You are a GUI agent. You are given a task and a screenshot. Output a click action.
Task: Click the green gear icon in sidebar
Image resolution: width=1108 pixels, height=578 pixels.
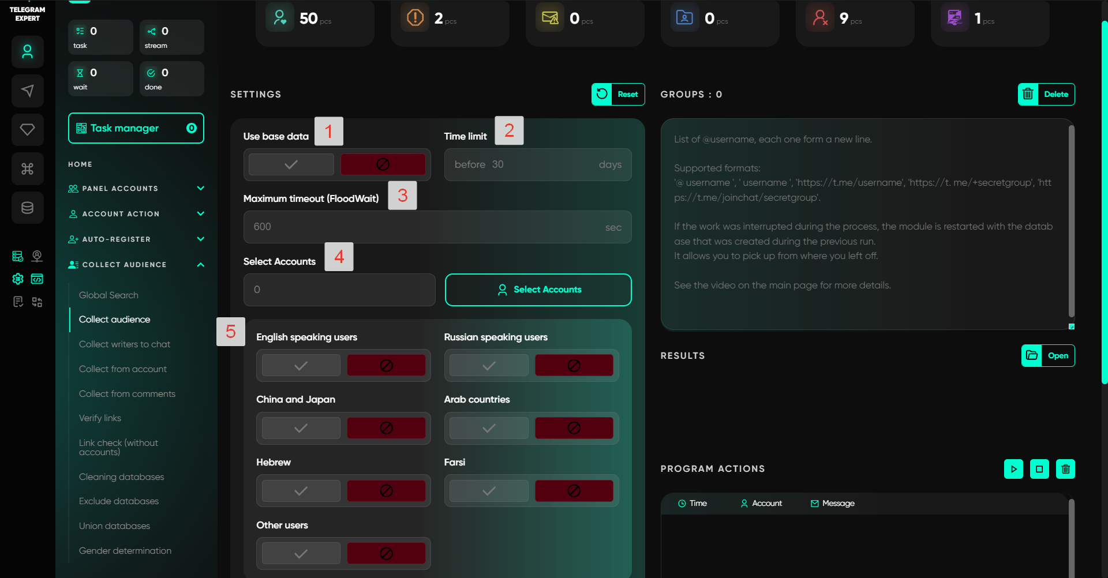(18, 279)
